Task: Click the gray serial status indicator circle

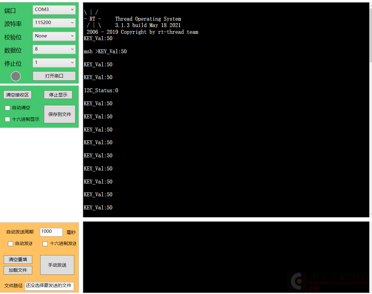Action: tap(16, 76)
